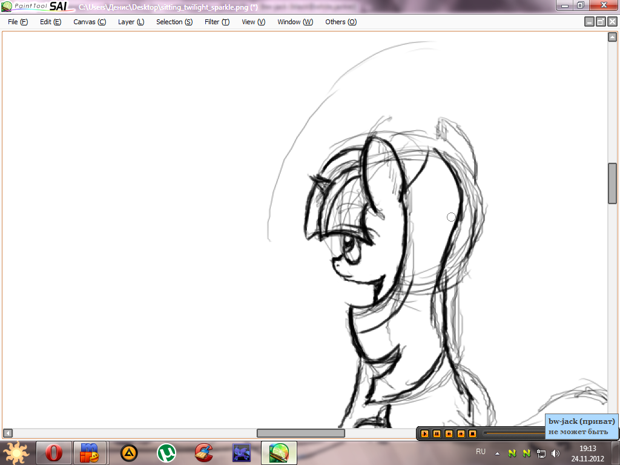
Task: Open the volume control tray icon
Action: pos(555,453)
